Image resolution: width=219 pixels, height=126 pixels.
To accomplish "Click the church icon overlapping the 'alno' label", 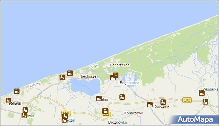I will [x=99, y=98].
